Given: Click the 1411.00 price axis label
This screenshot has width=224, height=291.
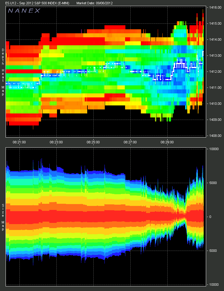Looking at the screenshot, I should [215, 88].
